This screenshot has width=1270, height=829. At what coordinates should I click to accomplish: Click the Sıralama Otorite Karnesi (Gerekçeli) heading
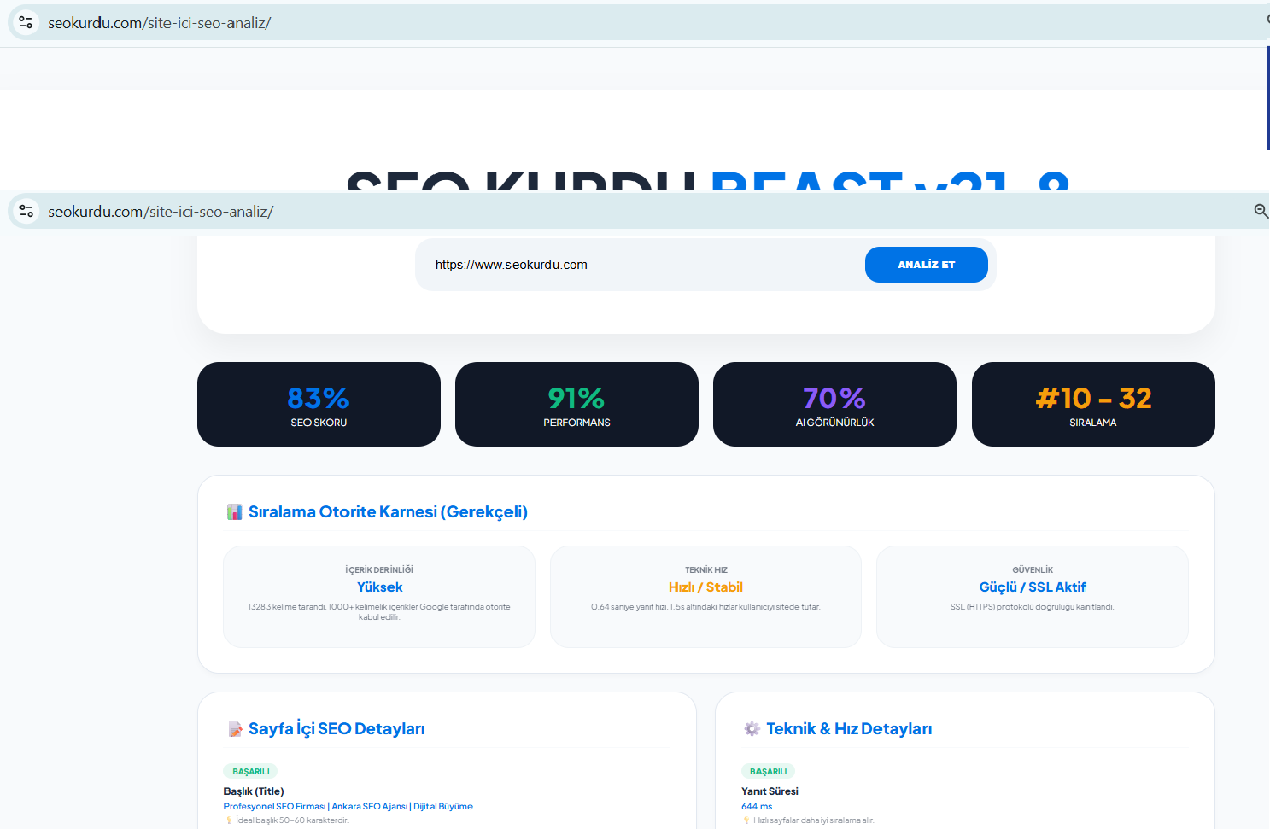click(388, 511)
